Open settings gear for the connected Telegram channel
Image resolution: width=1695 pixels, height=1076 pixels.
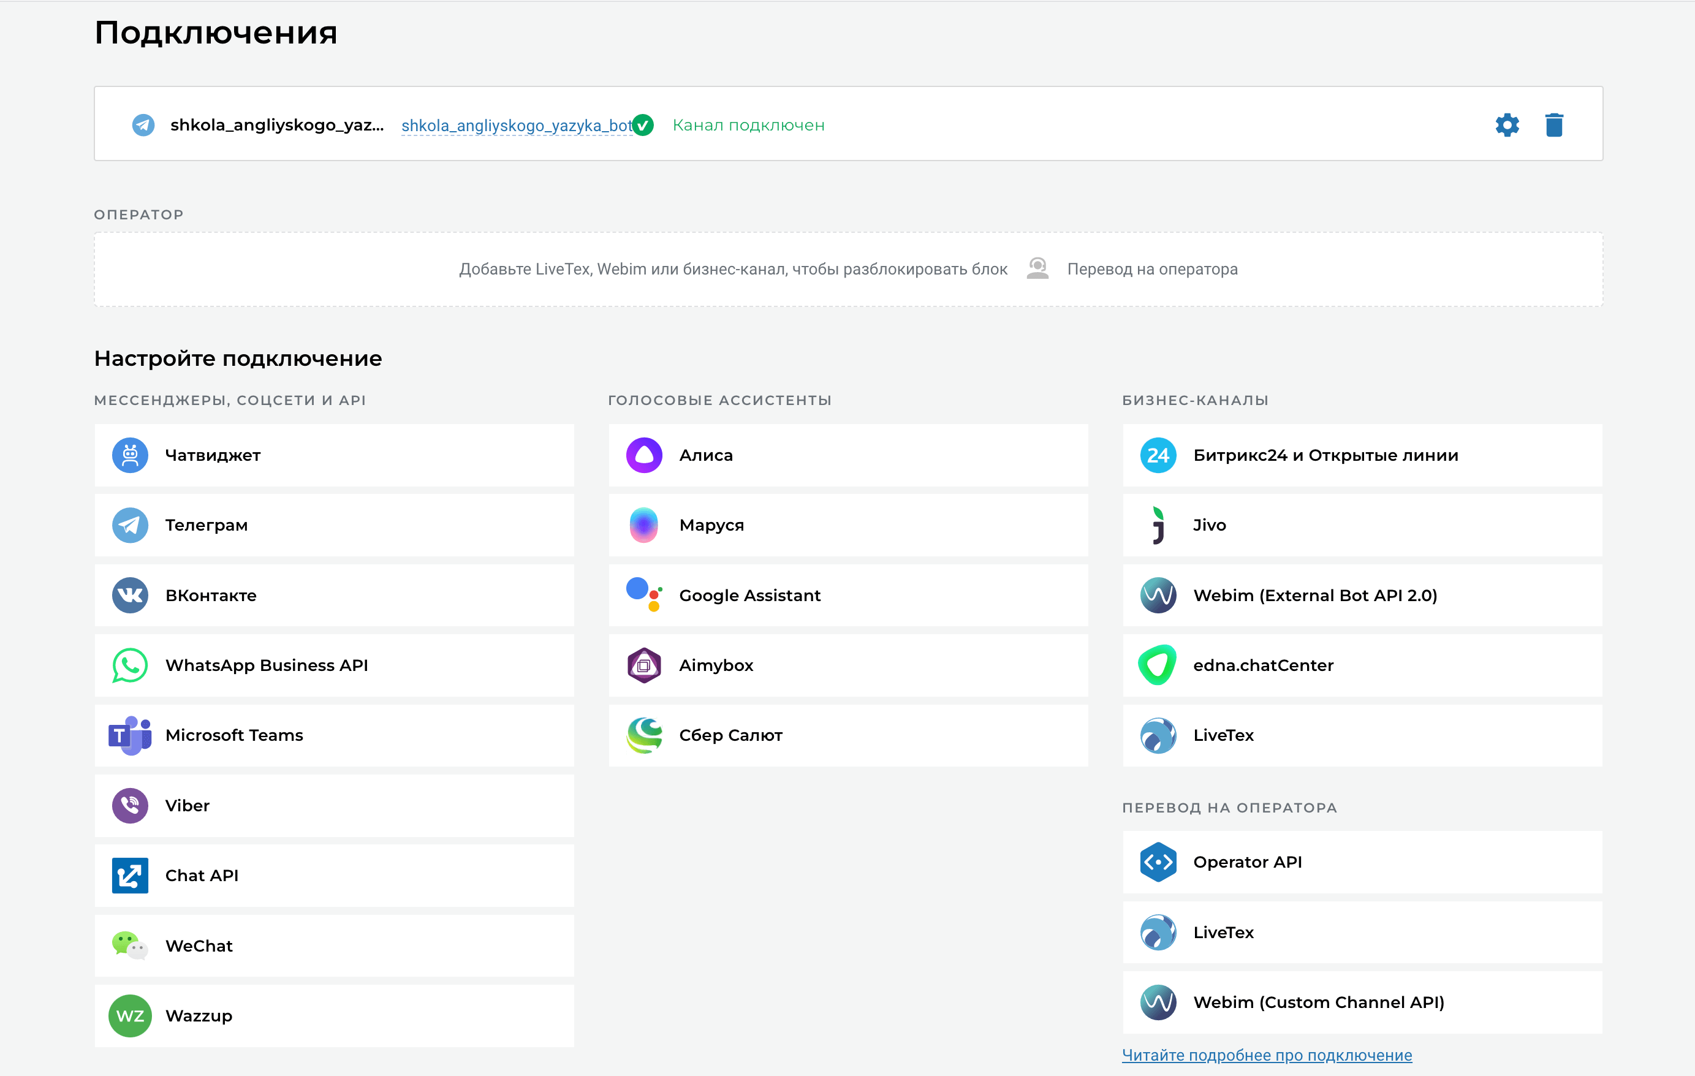tap(1507, 125)
